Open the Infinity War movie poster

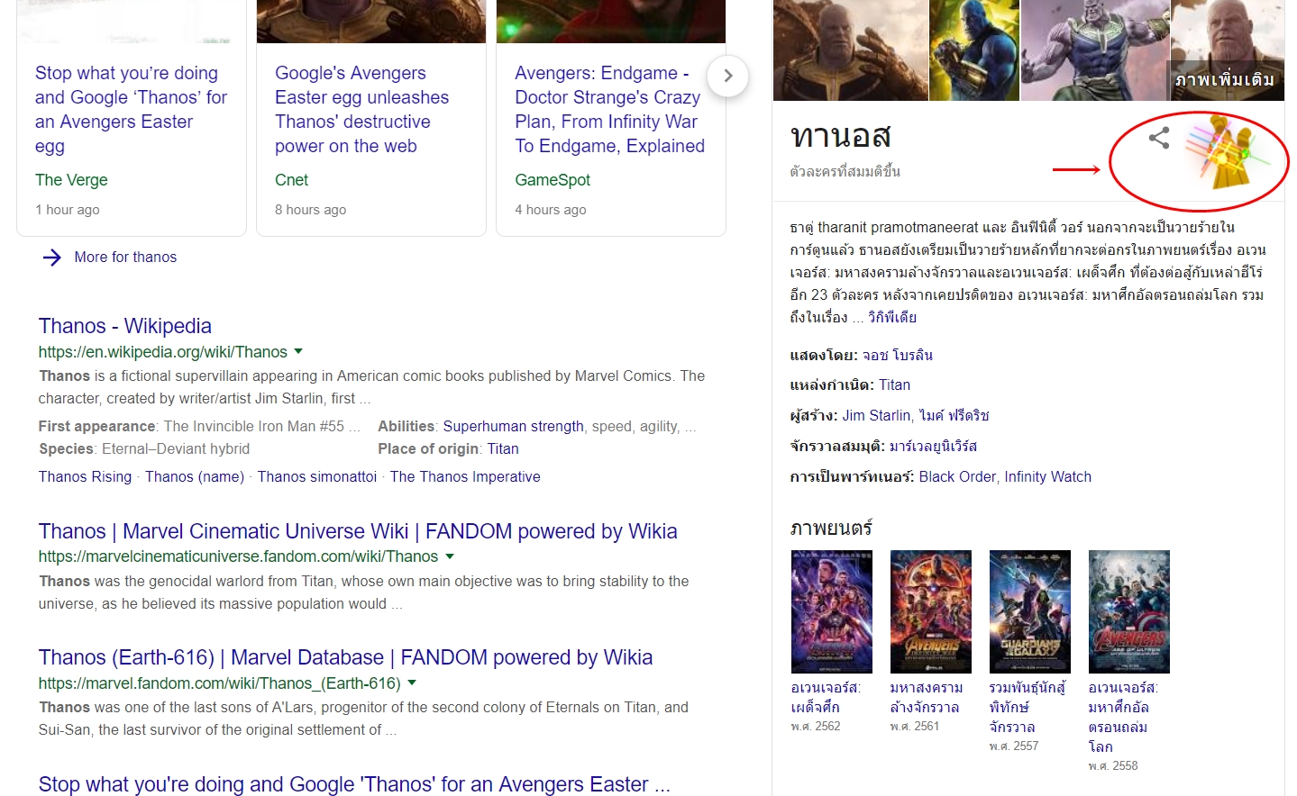click(931, 612)
